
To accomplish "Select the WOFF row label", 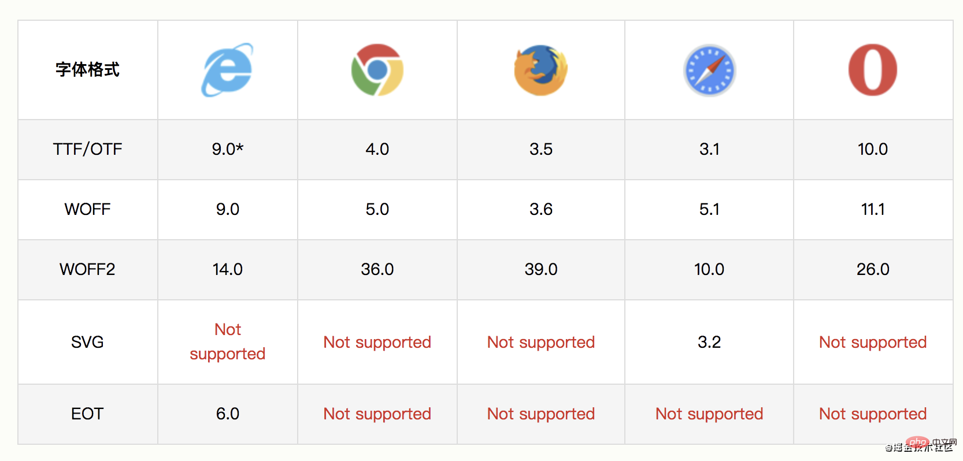I will click(88, 209).
